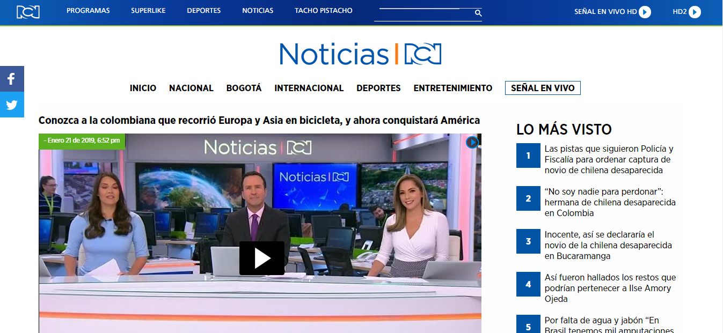Open the Superlike menu item

tap(148, 11)
